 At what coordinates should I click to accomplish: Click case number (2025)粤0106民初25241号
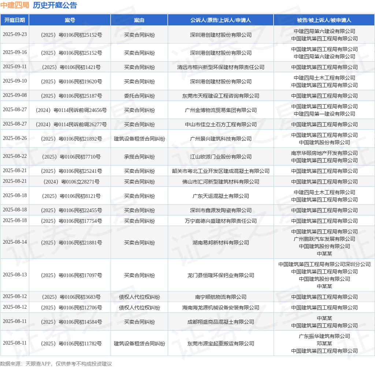[71, 171]
